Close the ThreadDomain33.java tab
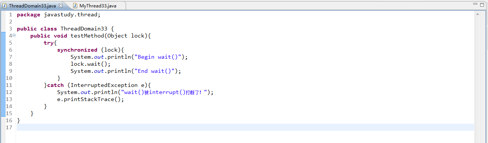The width and height of the screenshot is (488, 143). pos(61,6)
